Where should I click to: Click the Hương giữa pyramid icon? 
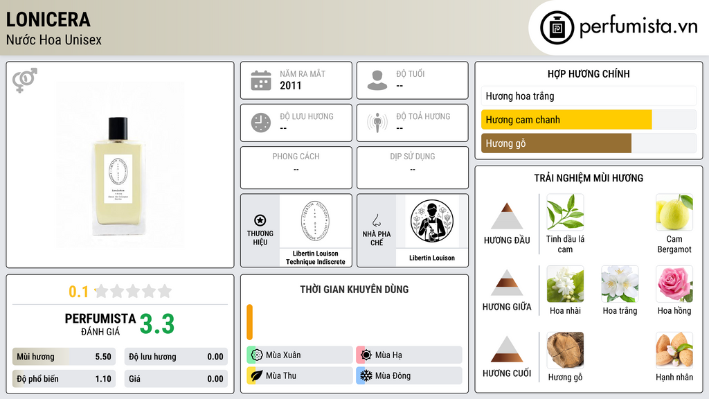(x=507, y=283)
